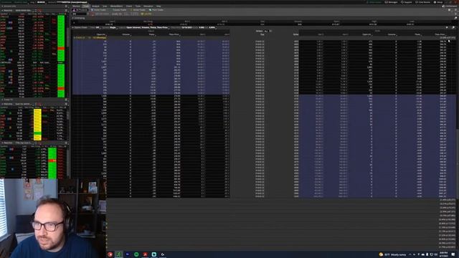Open the red Adobe taskbar icon
This screenshot has width=459, height=258.
coord(145,254)
